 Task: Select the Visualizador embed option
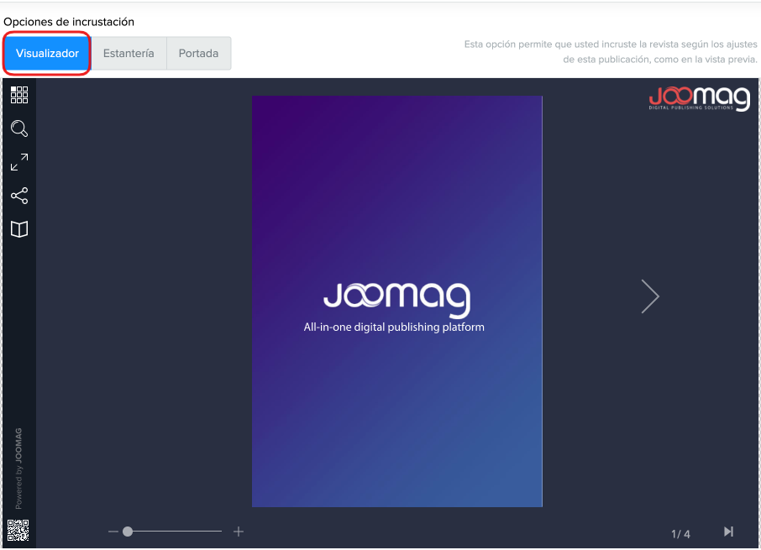(47, 54)
